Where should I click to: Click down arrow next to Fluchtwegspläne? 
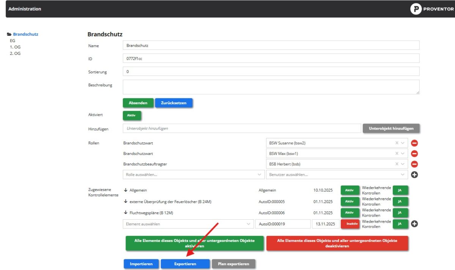coord(126,213)
